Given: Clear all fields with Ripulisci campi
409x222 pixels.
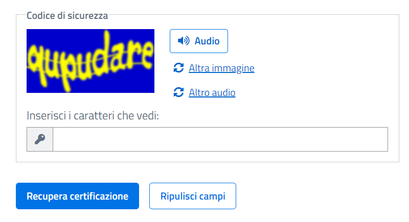Looking at the screenshot, I should pyautogui.click(x=192, y=196).
